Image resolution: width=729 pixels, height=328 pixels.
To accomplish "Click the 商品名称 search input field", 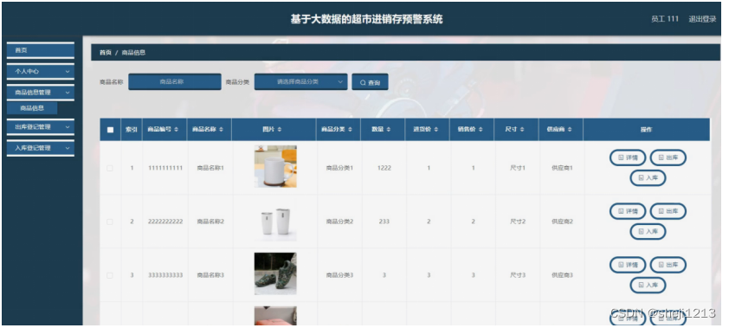I will tap(175, 81).
